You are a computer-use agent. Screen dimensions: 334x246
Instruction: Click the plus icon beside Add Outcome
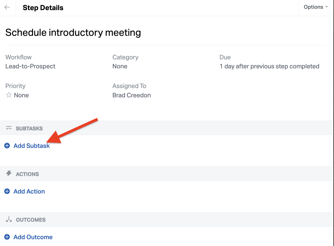point(7,237)
